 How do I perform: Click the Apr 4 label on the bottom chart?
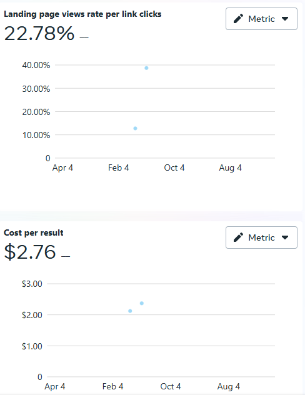click(55, 386)
